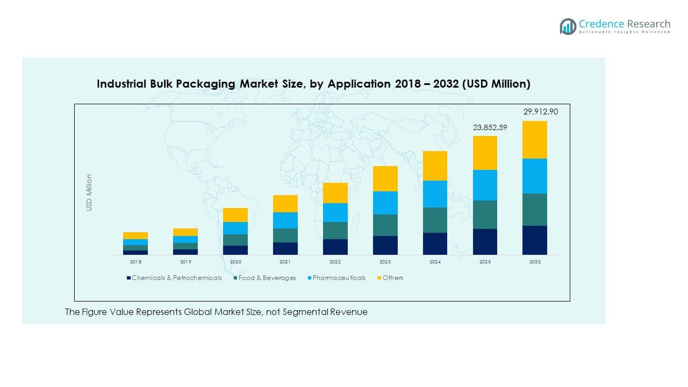Select the teal Food & Beverages segment of 2023 bar
Screen dimensions: 688x387
(x=385, y=225)
